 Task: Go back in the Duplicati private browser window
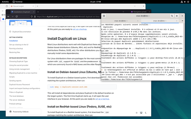point(8,17)
